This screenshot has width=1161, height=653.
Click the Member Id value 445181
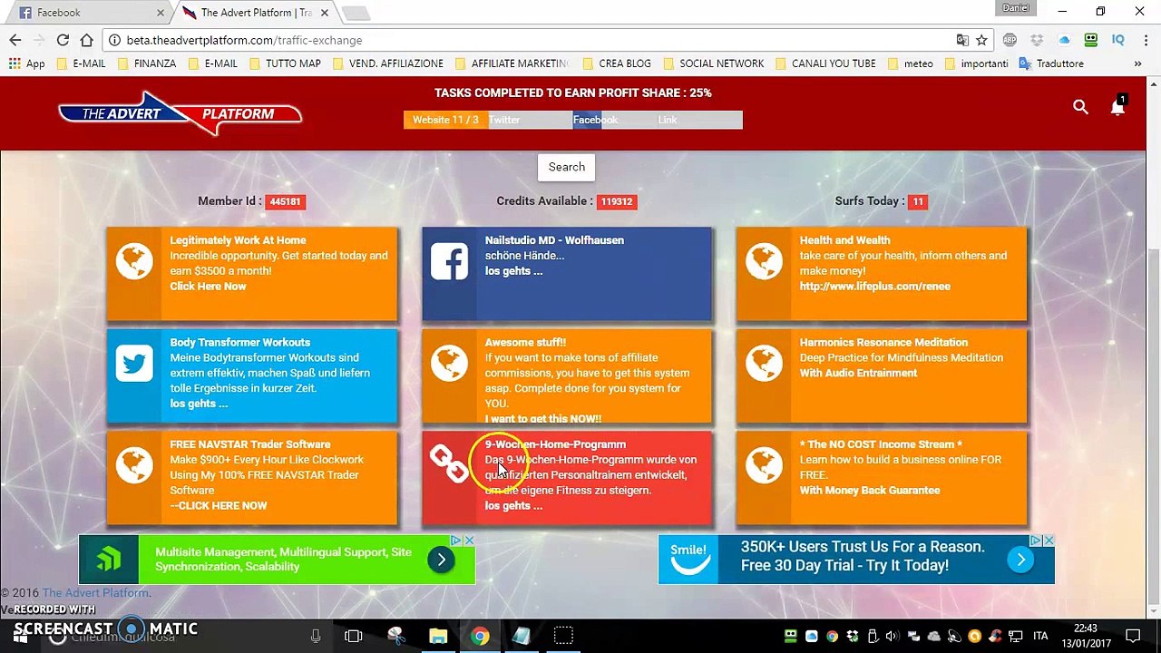point(285,201)
